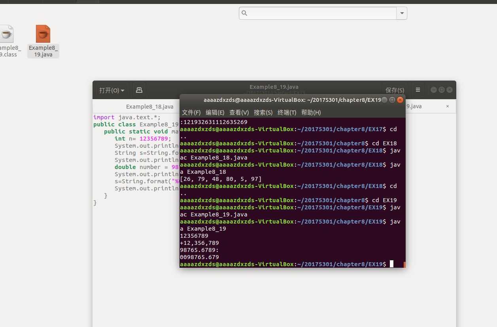
Task: Click the number :121932631112635269 in terminal
Action: click(x=214, y=122)
